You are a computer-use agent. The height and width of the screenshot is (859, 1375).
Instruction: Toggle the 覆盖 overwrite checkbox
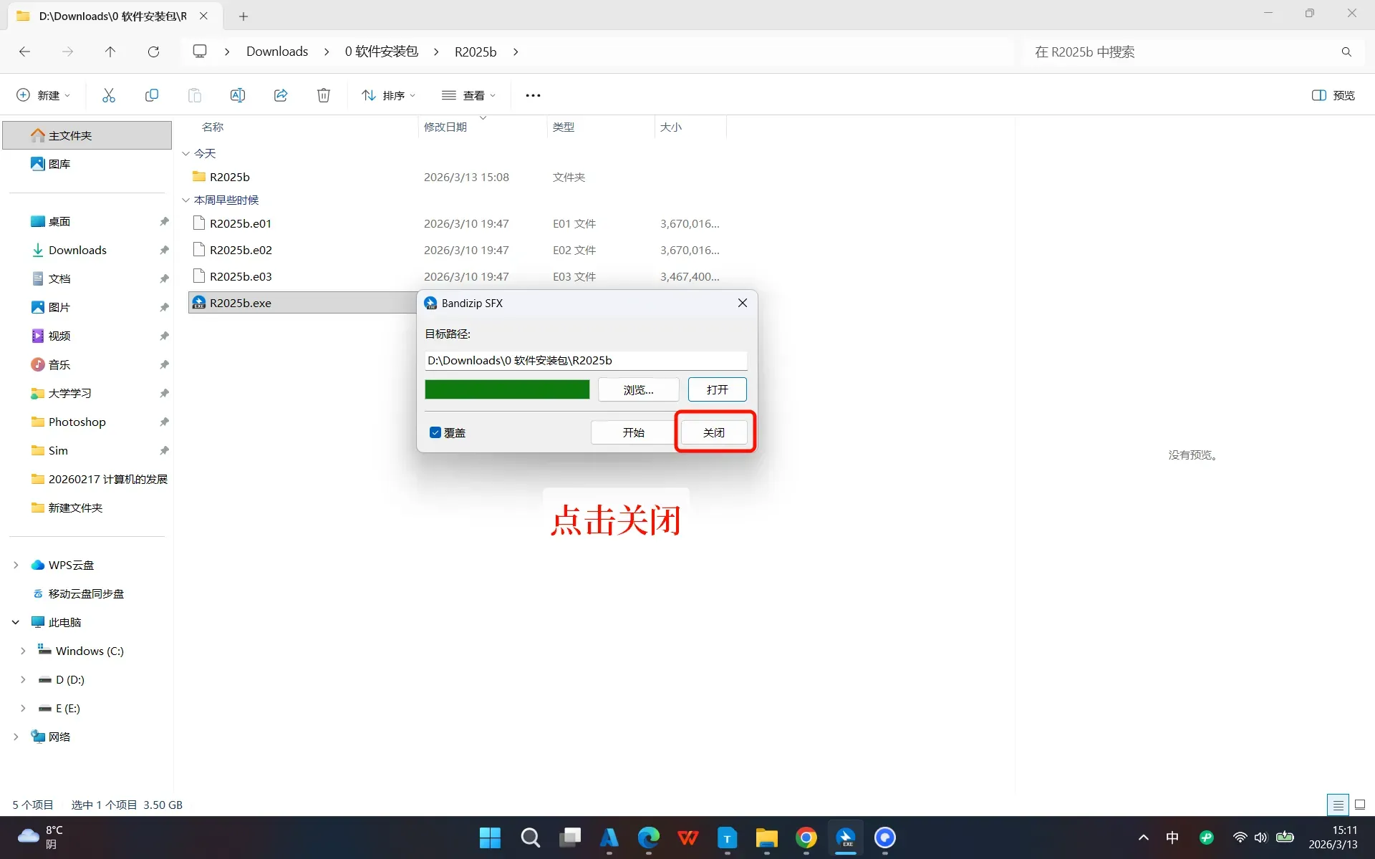[x=435, y=432]
